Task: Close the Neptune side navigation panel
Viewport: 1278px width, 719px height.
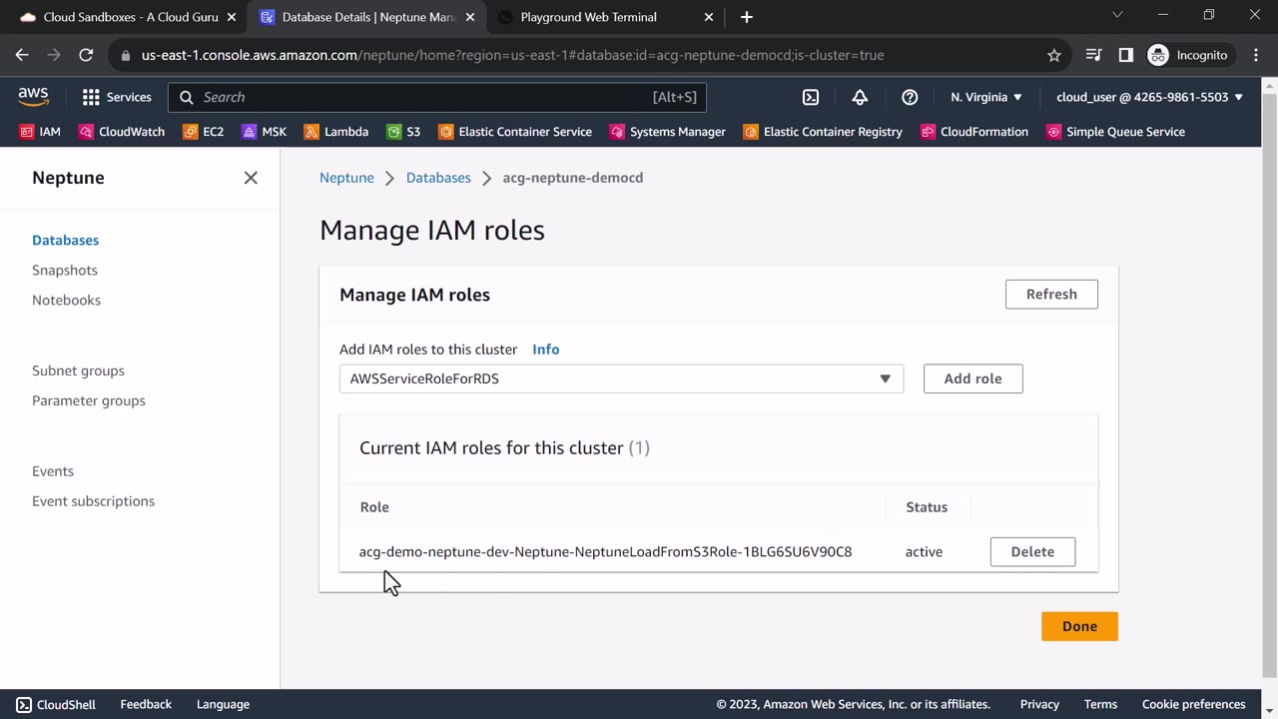Action: point(251,178)
